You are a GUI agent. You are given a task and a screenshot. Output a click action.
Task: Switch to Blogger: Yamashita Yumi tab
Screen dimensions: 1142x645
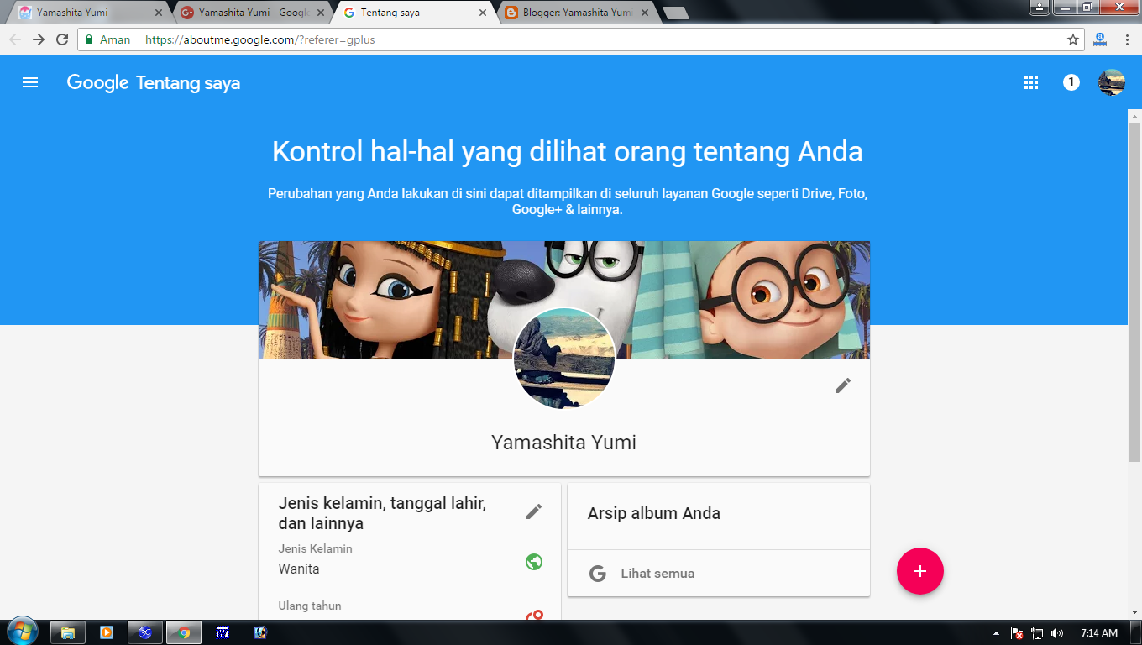(x=576, y=13)
